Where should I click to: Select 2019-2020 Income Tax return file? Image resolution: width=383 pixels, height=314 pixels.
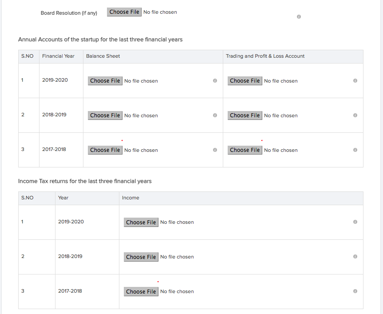click(x=141, y=222)
